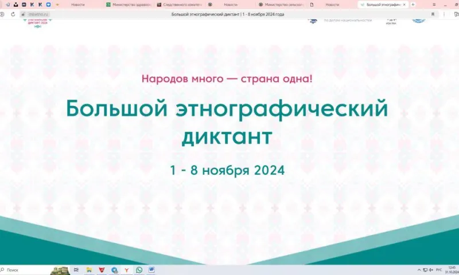The image size is (459, 275).
Task: Open Новости tab beside the active tab
Action: [332, 5]
